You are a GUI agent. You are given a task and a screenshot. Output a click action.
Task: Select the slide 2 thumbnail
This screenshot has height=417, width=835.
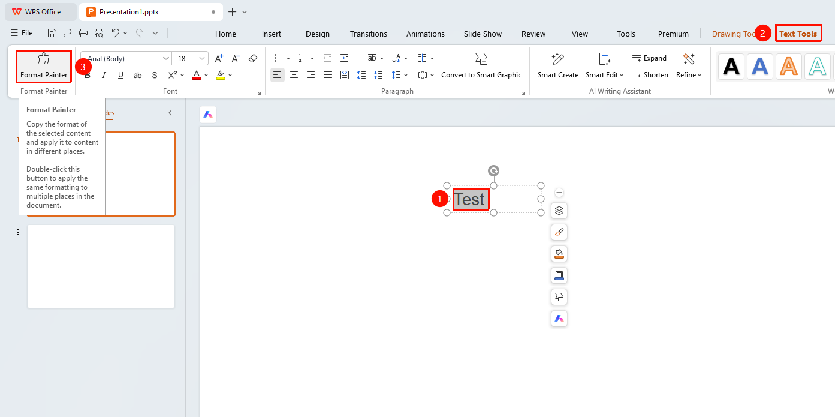pyautogui.click(x=101, y=266)
